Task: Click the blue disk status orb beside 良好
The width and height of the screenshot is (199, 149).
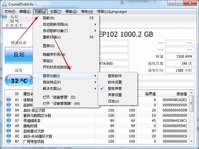Action: tap(5, 17)
